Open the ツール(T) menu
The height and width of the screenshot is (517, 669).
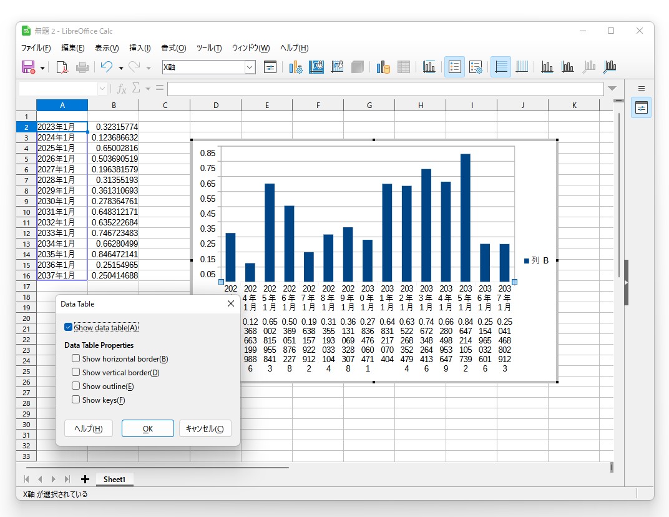[x=209, y=48]
